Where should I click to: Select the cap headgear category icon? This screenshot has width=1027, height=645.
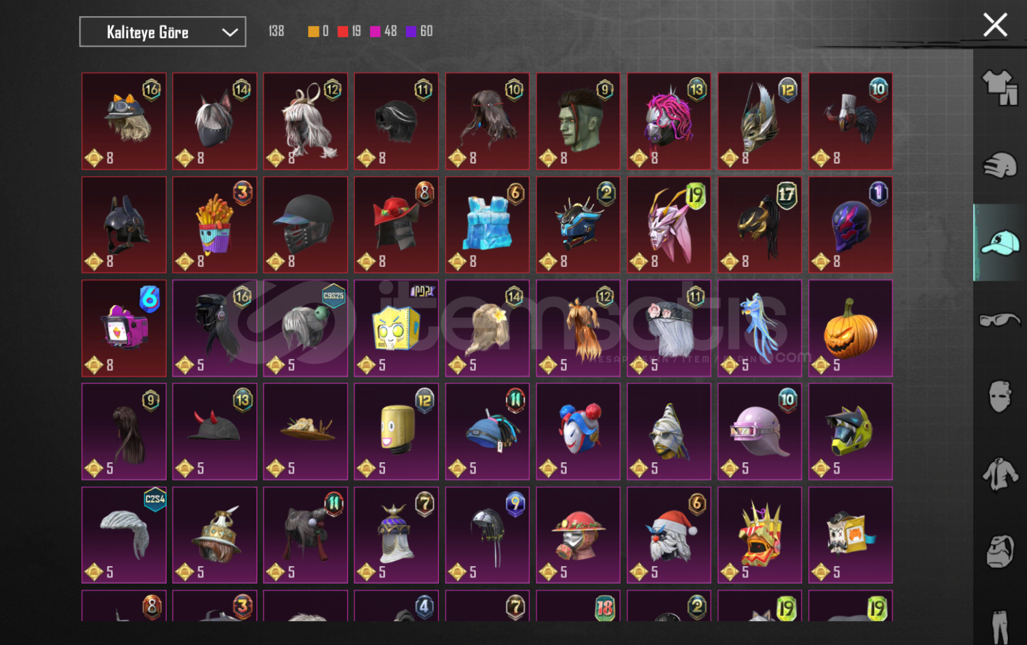point(1000,242)
